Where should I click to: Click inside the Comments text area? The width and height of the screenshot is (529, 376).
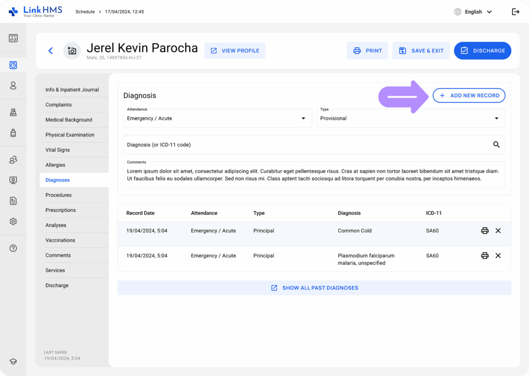pos(315,175)
